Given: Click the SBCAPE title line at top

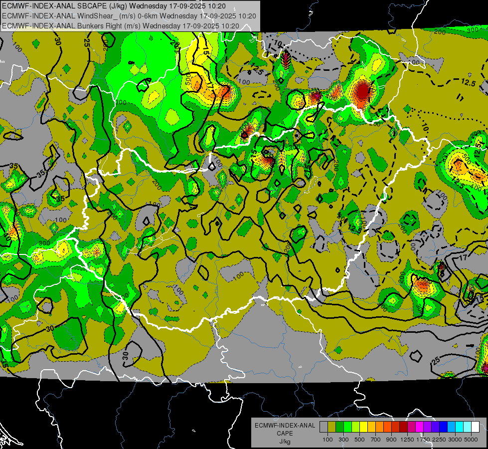Looking at the screenshot, I should 114,6.
